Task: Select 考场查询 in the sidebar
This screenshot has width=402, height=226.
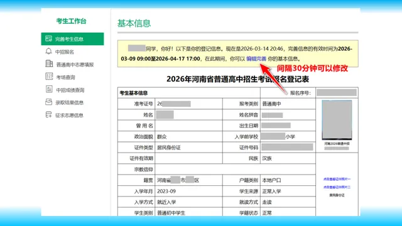Action: pos(65,77)
